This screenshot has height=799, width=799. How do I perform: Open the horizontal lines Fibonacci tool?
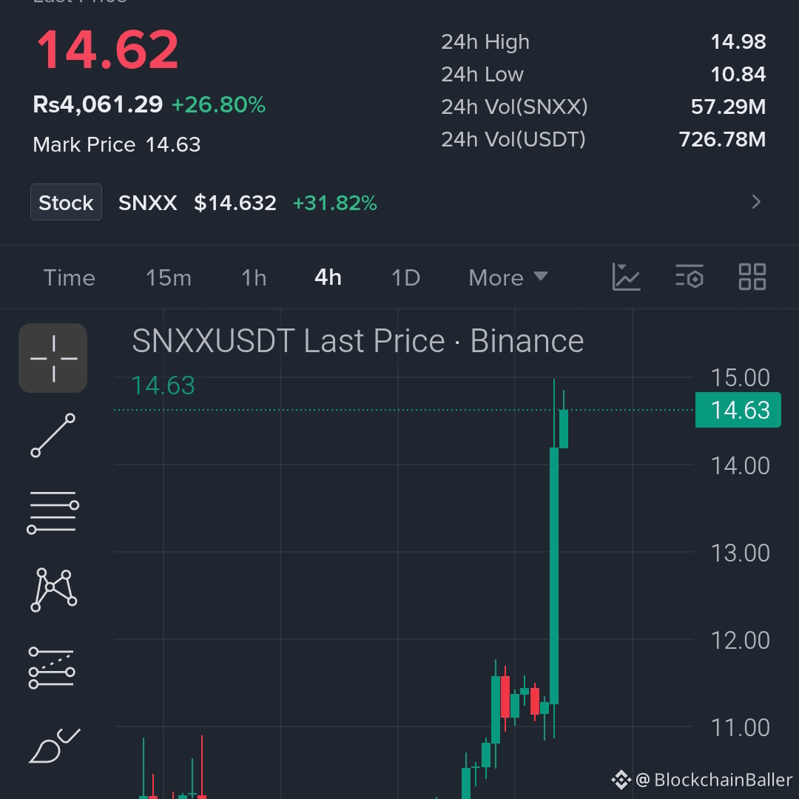[x=53, y=512]
